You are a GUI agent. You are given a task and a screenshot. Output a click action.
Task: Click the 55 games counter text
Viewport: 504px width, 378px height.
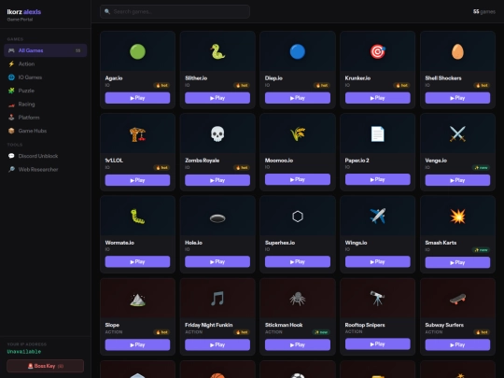click(484, 11)
